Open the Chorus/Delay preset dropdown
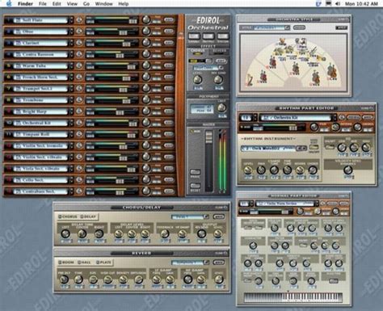The height and width of the screenshot is (311, 383). pyautogui.click(x=190, y=216)
